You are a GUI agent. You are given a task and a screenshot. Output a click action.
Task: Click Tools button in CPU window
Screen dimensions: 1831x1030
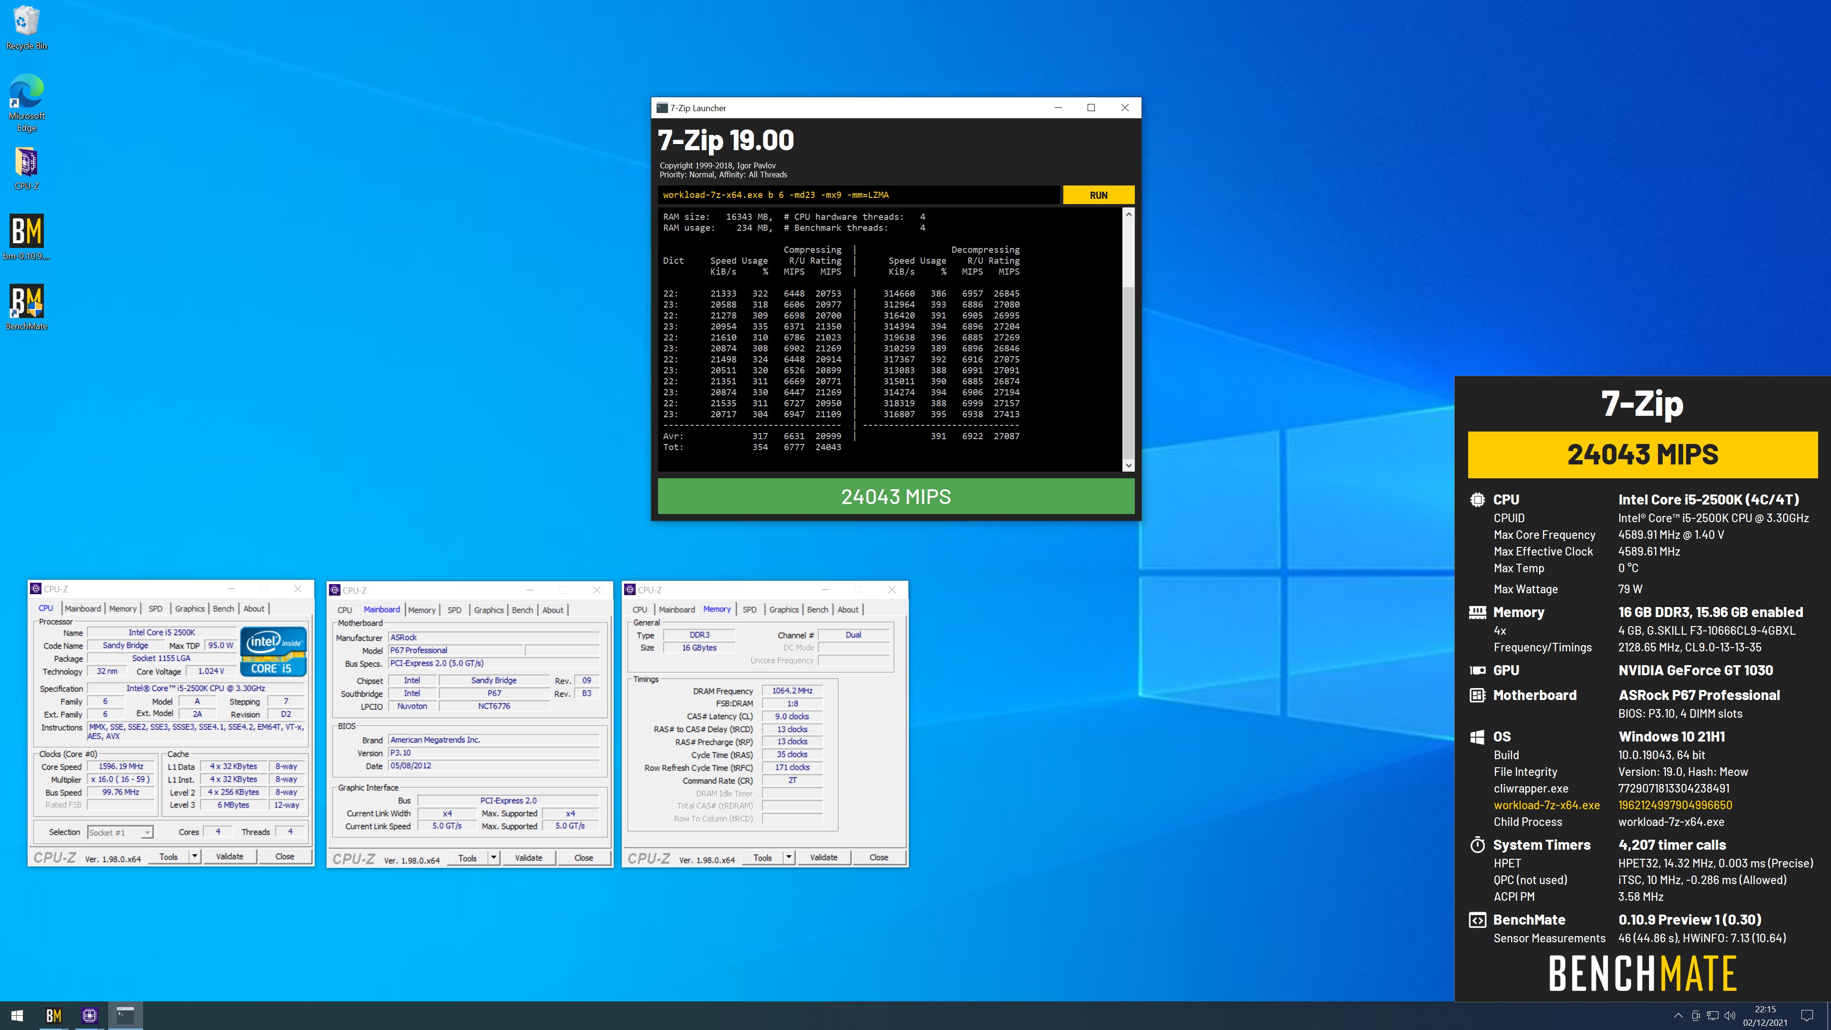(x=168, y=856)
